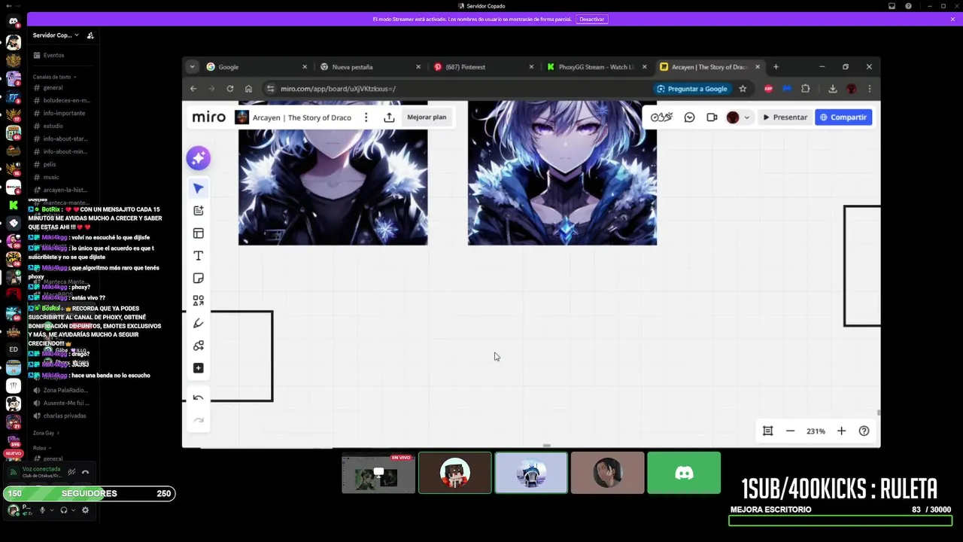Open Discord invite people icon beside server name
963x542 pixels.
[x=90, y=35]
